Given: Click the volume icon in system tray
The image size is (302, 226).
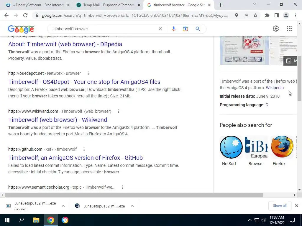Looking at the screenshot, I should (264, 220).
